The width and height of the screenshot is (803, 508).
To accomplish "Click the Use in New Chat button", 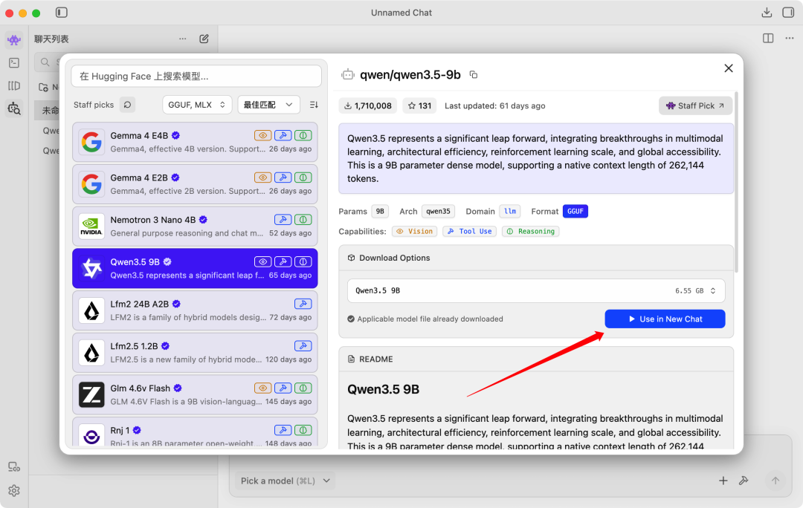I will pyautogui.click(x=665, y=319).
